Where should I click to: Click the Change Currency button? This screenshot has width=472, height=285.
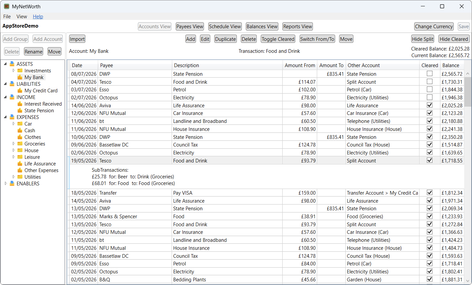tap(434, 27)
